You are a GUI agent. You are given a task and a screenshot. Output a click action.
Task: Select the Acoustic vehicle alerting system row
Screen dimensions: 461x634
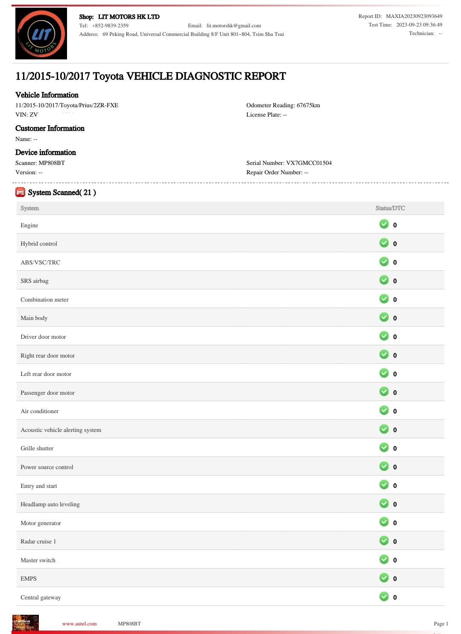(61, 430)
